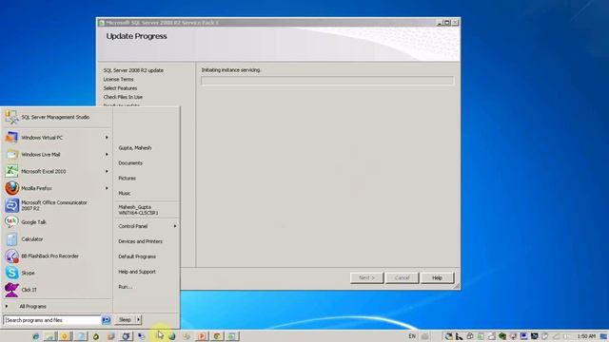This screenshot has height=342, width=609.
Task: Open SQL Server Management Studio icon
Action: click(11, 117)
